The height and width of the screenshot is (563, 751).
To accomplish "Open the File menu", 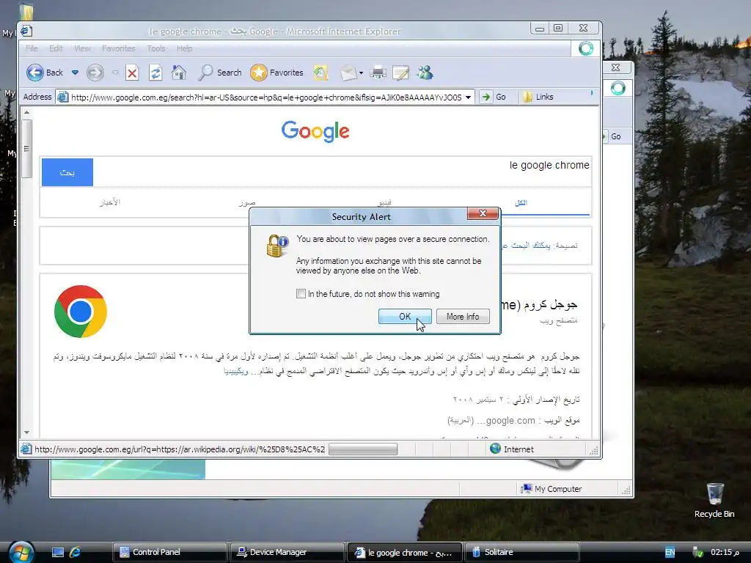I will coord(32,48).
